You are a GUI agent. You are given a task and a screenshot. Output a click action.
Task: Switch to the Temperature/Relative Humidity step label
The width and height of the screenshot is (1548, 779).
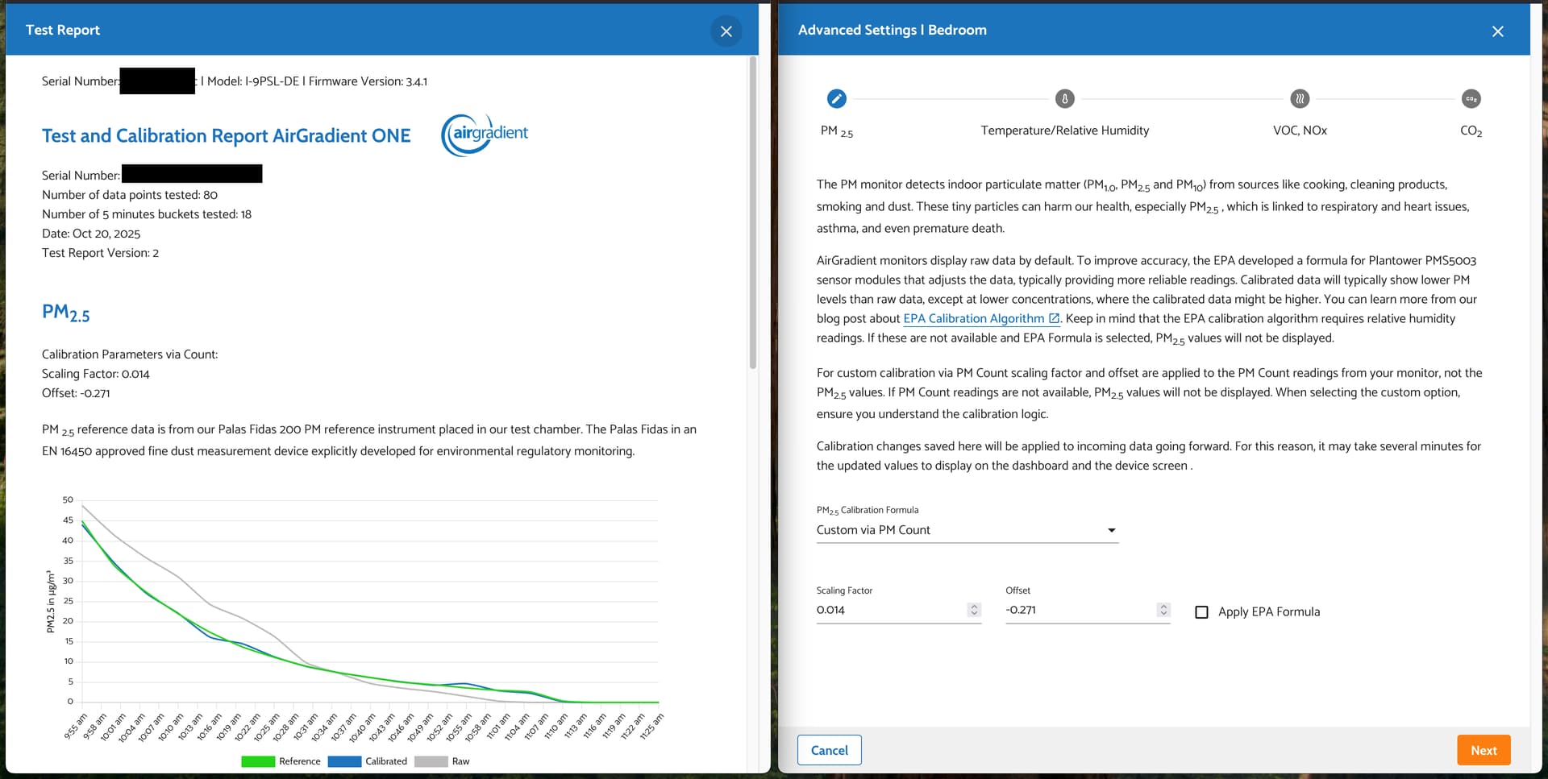tap(1064, 131)
